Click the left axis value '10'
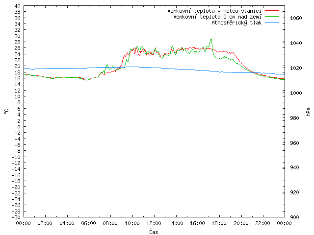Viewport: 314px width, 235px height. point(18,96)
